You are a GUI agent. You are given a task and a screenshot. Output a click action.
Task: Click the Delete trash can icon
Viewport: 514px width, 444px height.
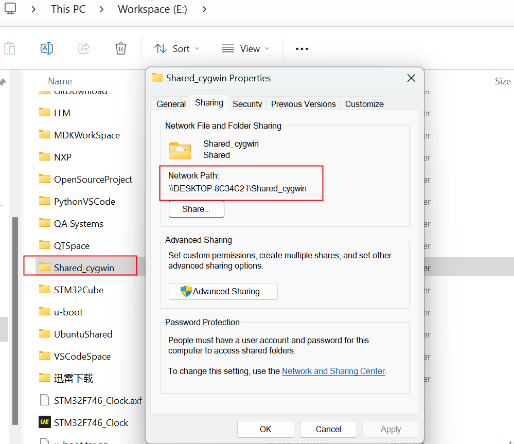[121, 48]
